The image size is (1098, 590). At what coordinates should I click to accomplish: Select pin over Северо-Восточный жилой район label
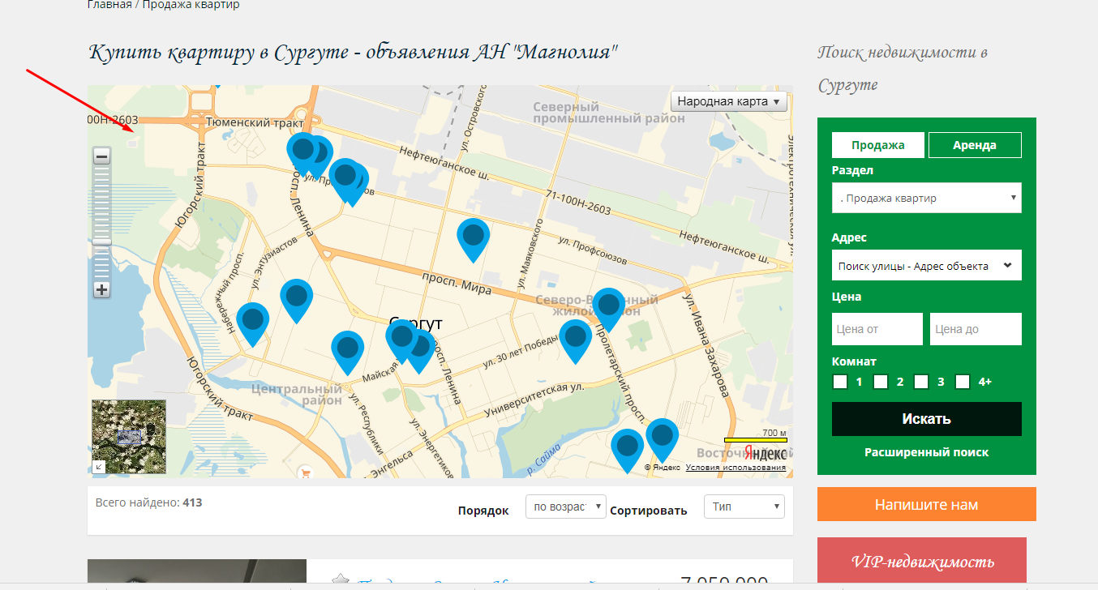point(608,310)
